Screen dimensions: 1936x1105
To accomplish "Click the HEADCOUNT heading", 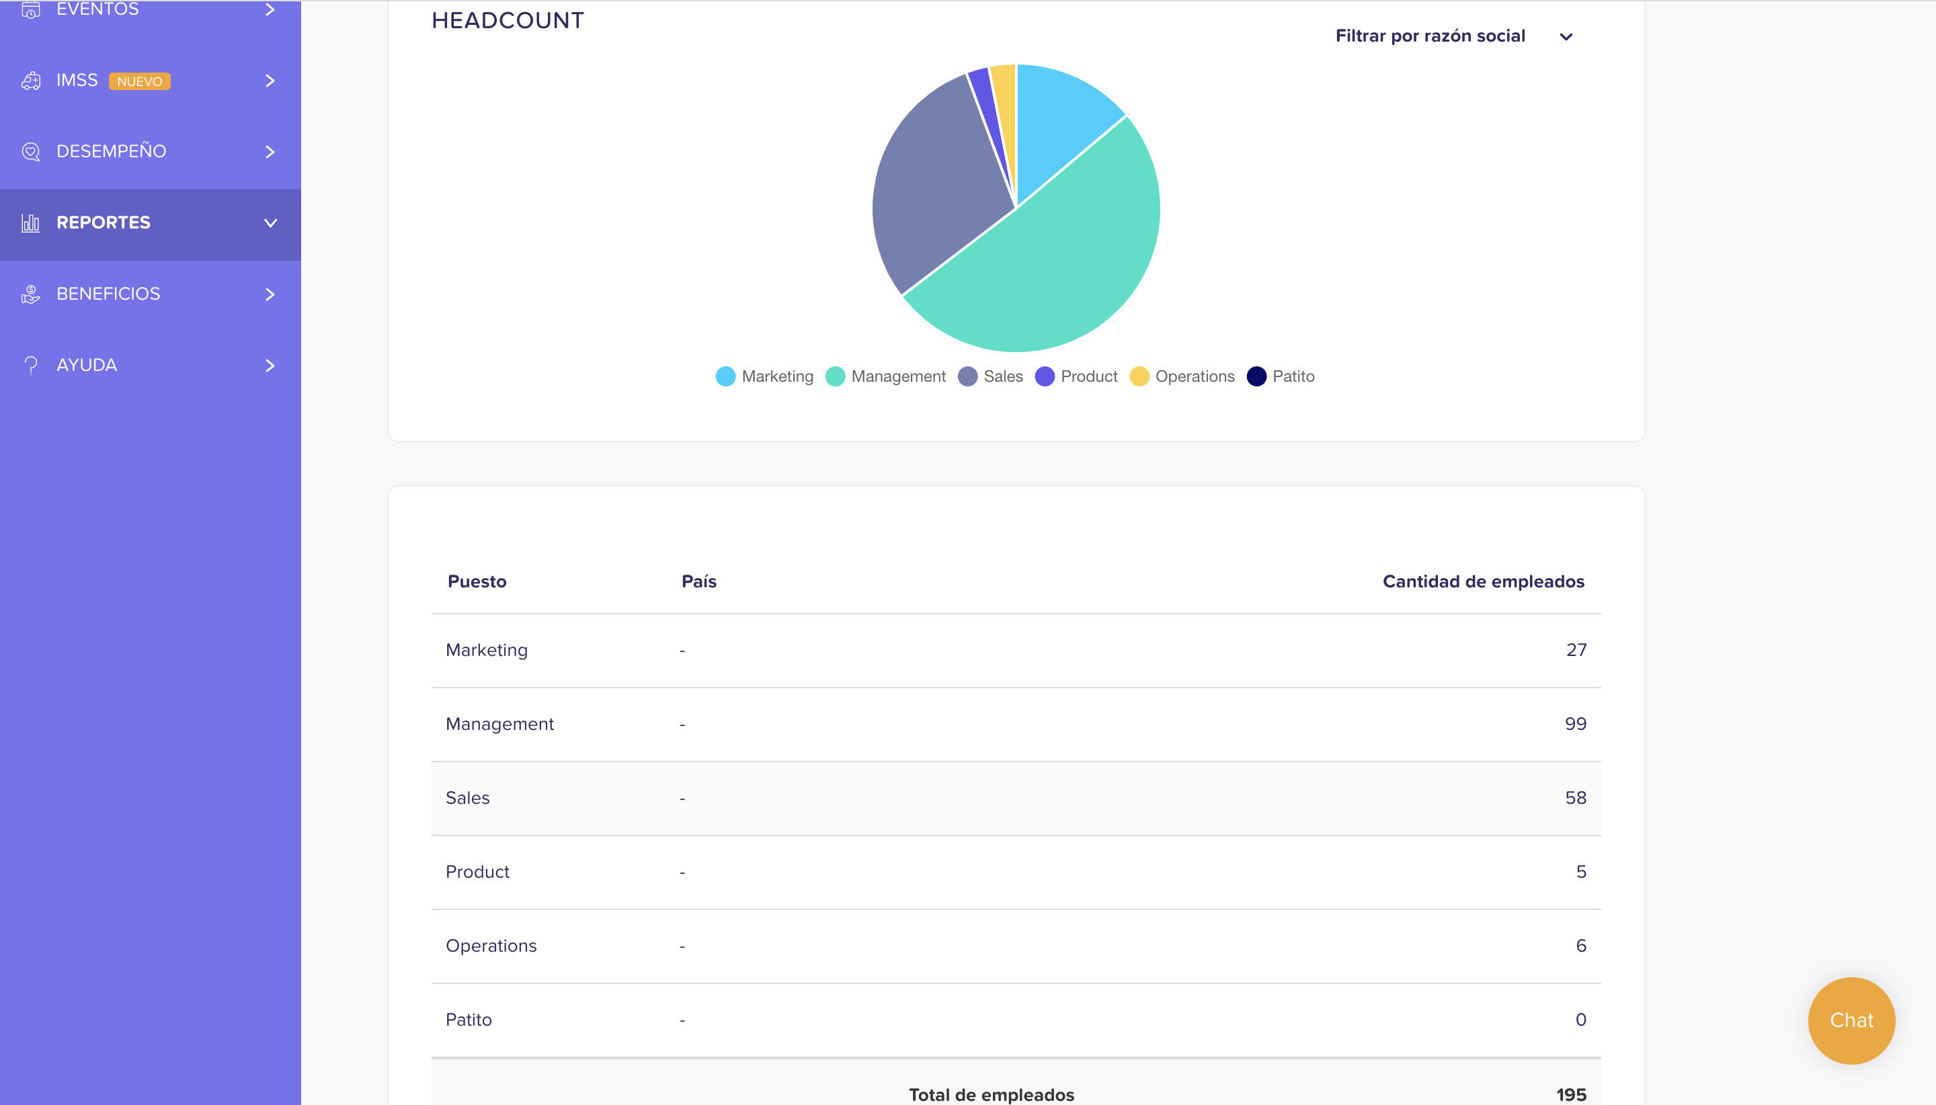I will pos(508,20).
